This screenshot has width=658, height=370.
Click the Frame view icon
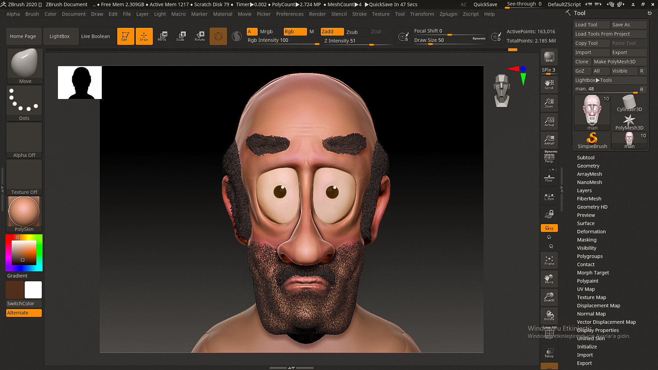549,261
